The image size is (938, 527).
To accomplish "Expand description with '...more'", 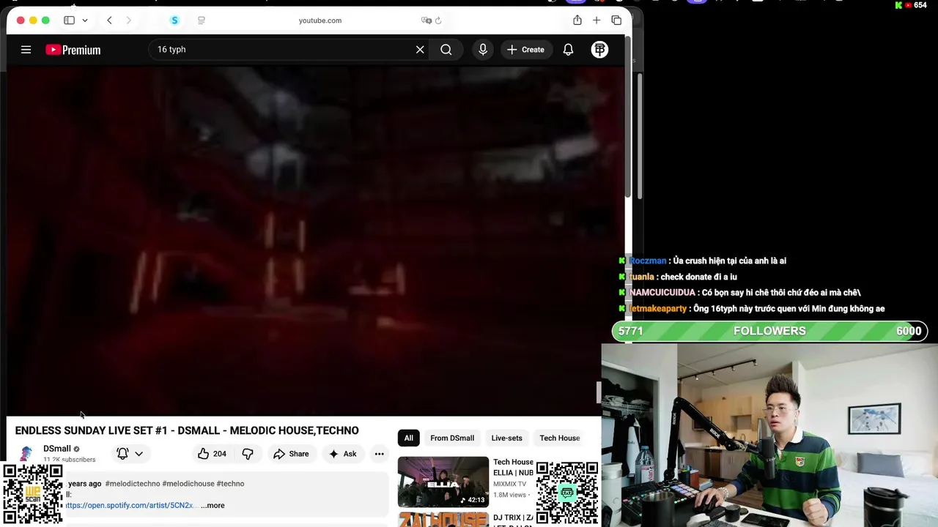I will pyautogui.click(x=213, y=505).
